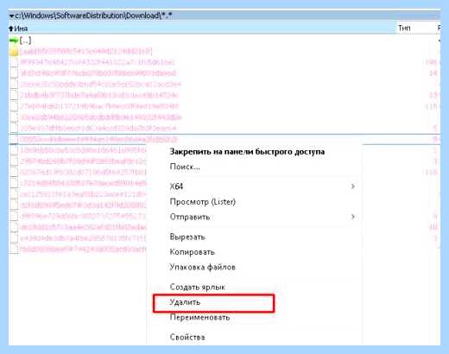Expand the Отправить submenu chevron

coord(352,217)
